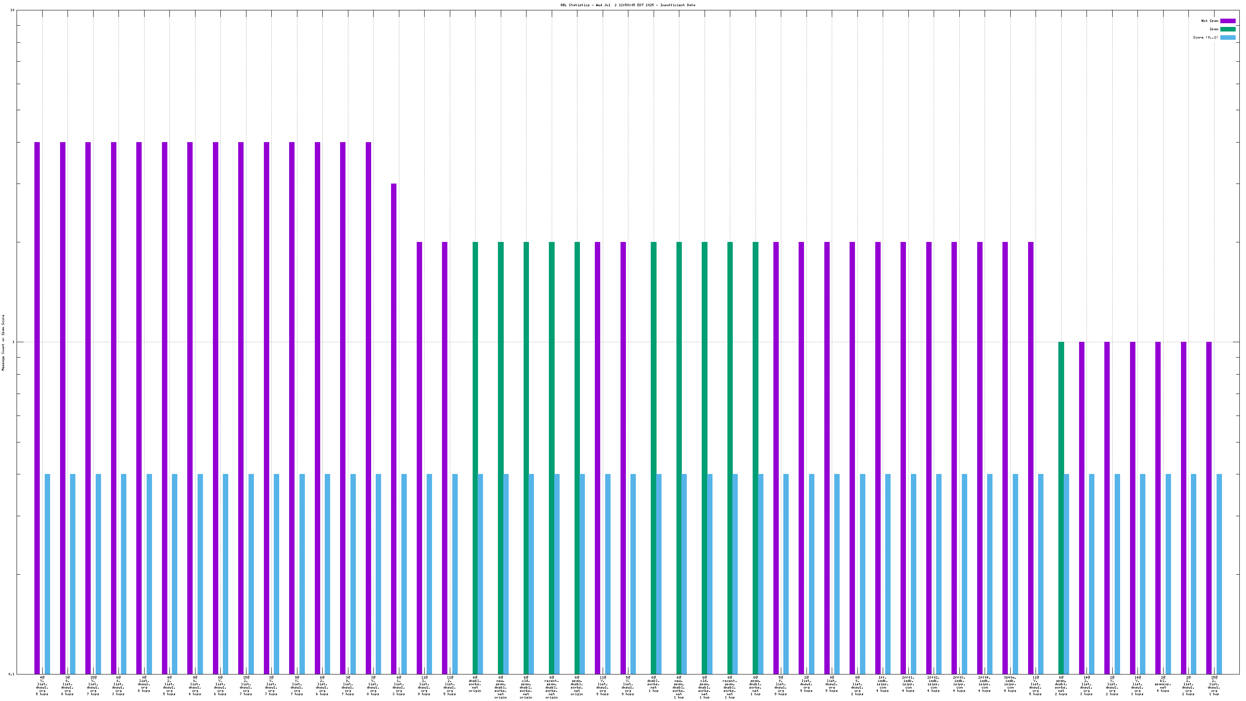Click the '0.1' tick label on y-axis
This screenshot has height=701, width=1246.
tap(12, 674)
